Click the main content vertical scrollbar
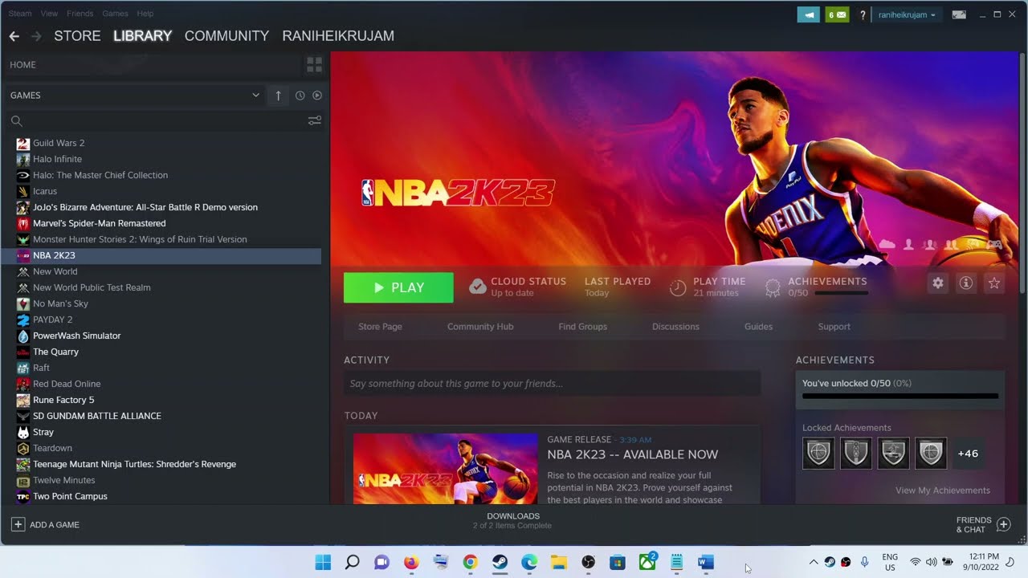This screenshot has height=578, width=1028. [x=1022, y=173]
